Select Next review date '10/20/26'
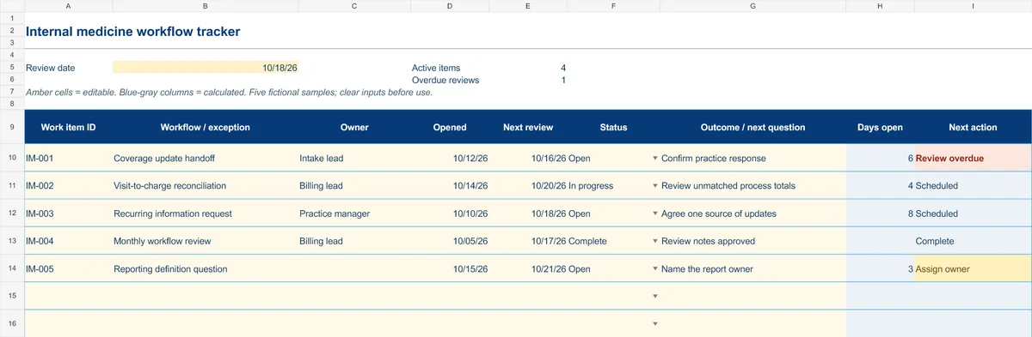Viewport: 1032px width, 337px height. point(528,186)
